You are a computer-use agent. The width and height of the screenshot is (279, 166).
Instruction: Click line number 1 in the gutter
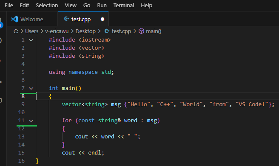[23, 40]
